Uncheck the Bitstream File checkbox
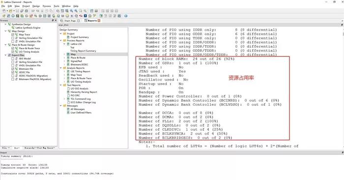Viewport: 344px width, 180px height. (x=13, y=69)
